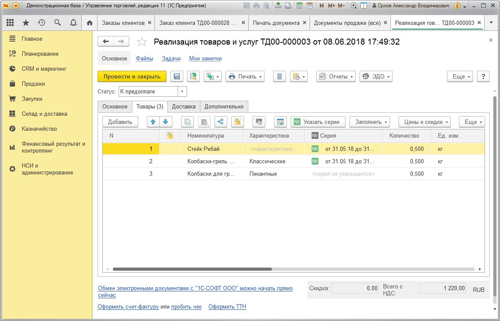Screen dimensions: 500x321
Task: Add document to favorites with star beside title
Action: (142, 42)
